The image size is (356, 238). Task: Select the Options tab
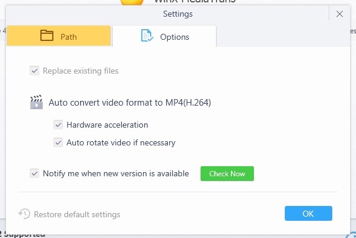(164, 36)
